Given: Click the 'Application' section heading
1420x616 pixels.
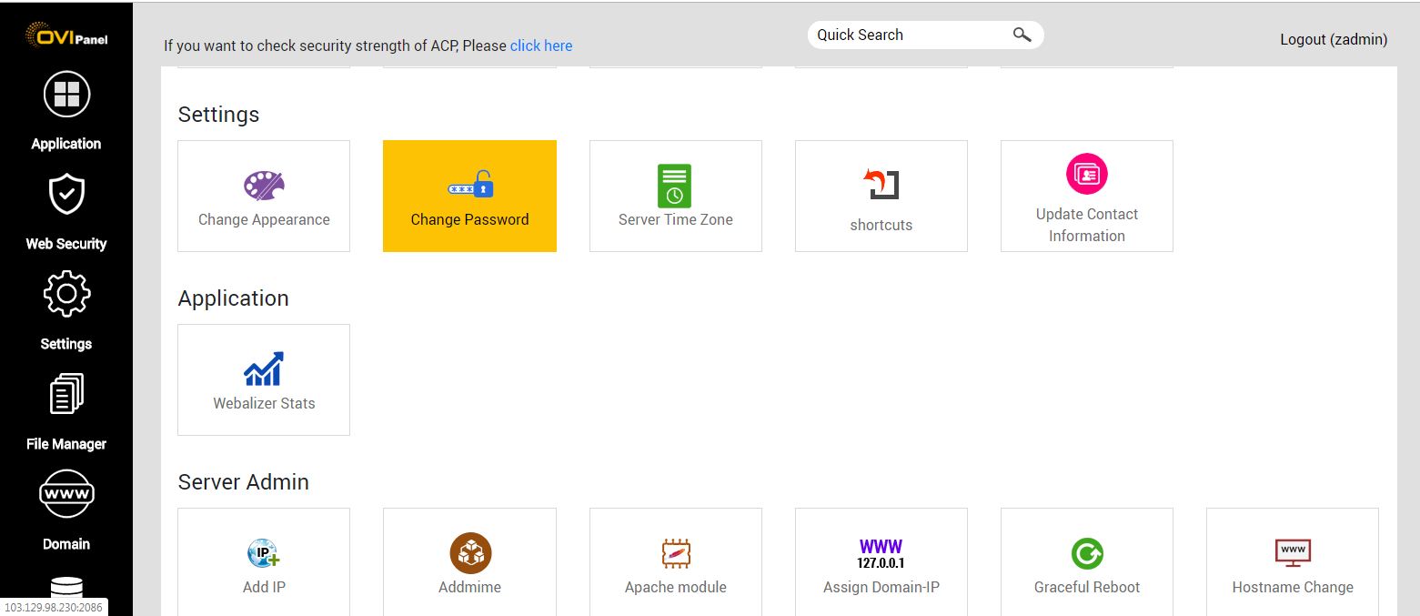Looking at the screenshot, I should pos(233,298).
